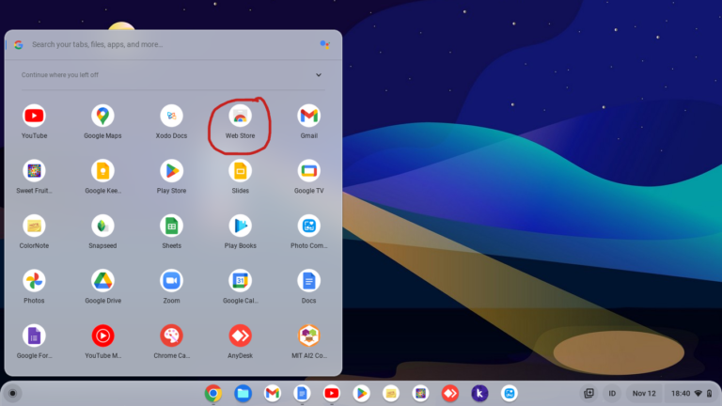Launch the Slides app
This screenshot has height=406, width=722.
[x=240, y=171]
